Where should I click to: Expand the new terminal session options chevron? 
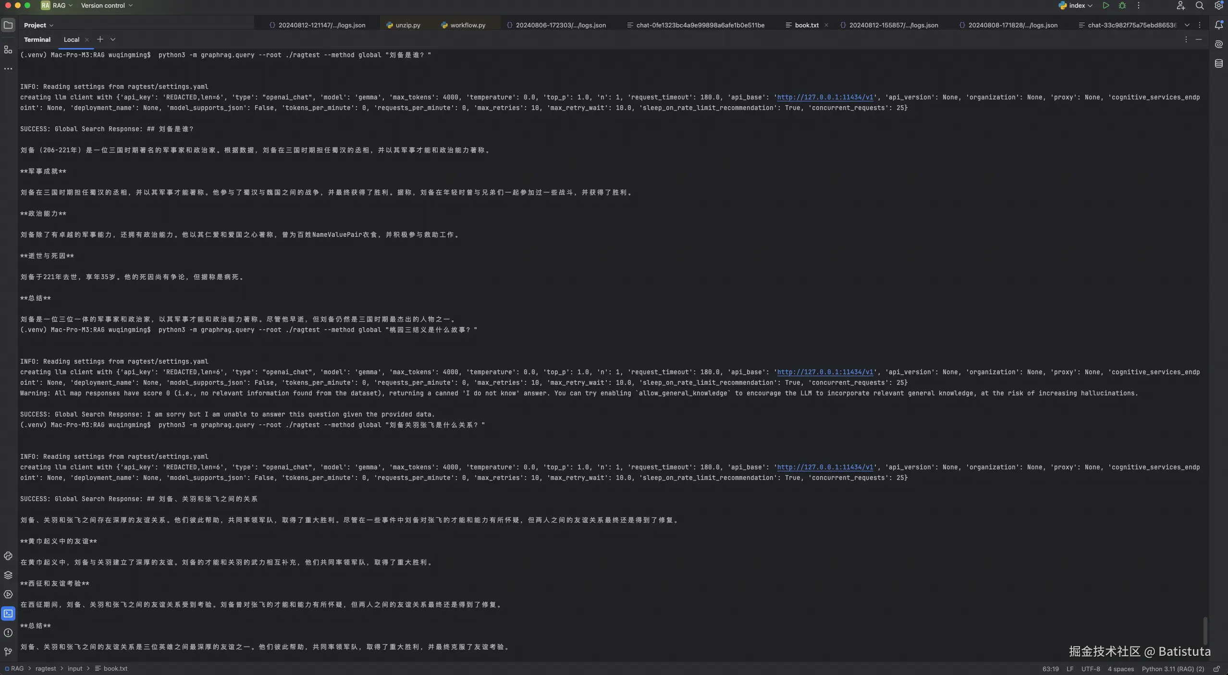[x=113, y=39]
